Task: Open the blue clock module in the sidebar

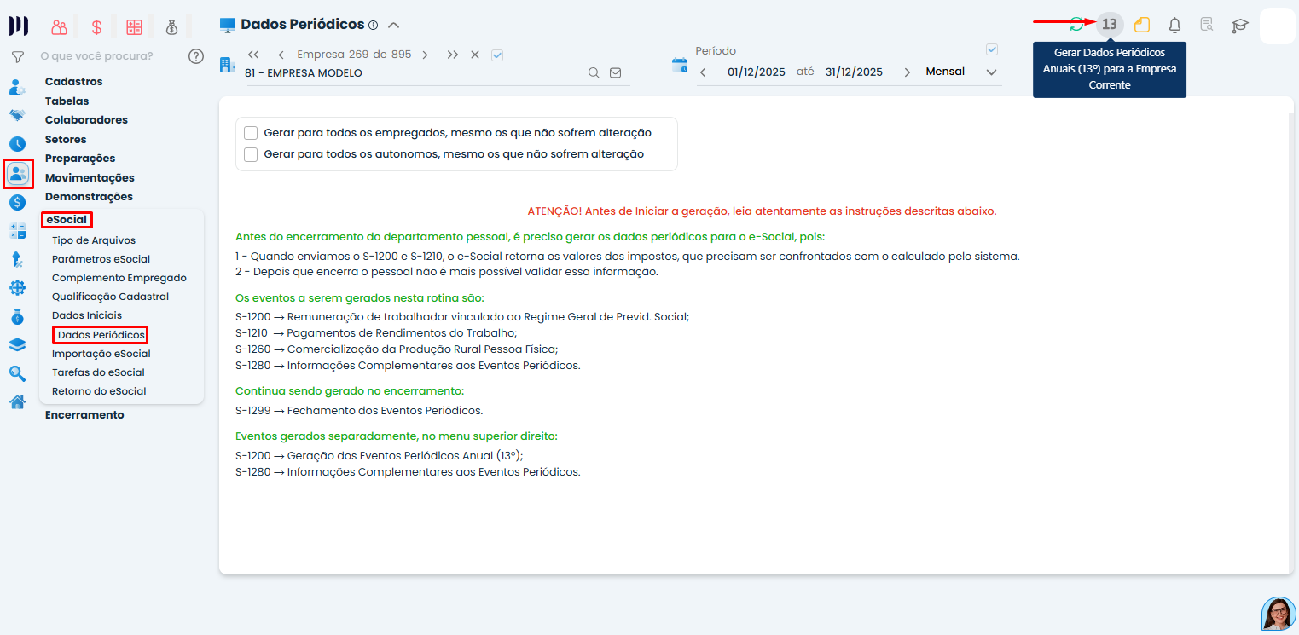Action: pos(17,144)
